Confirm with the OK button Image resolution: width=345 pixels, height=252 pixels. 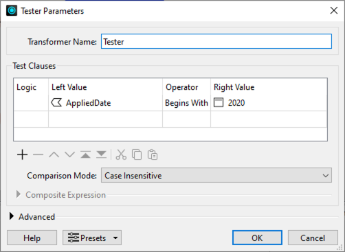click(x=257, y=238)
